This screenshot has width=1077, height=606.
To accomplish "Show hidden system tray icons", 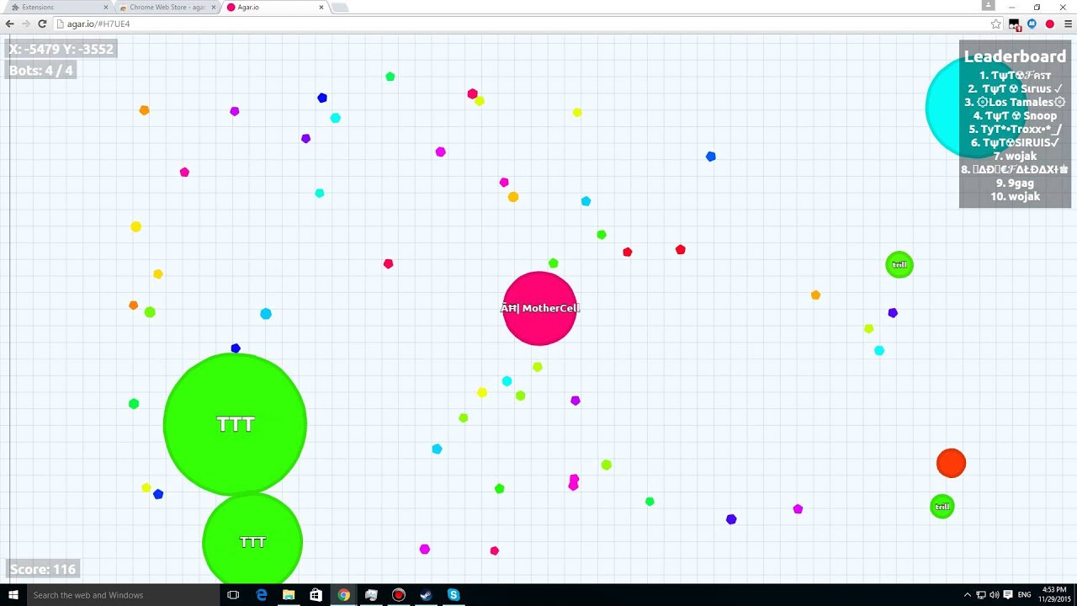I will coord(967,595).
